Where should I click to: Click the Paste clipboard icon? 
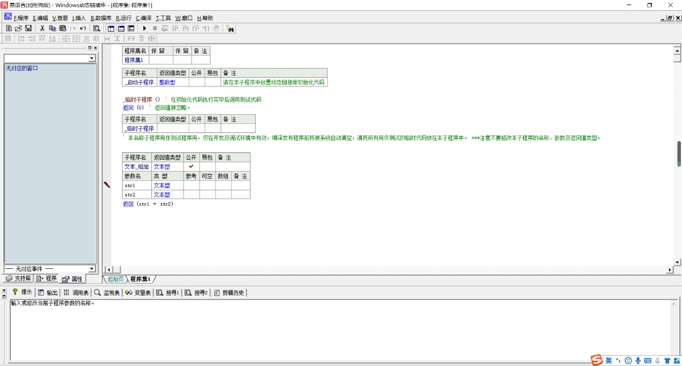tap(63, 28)
